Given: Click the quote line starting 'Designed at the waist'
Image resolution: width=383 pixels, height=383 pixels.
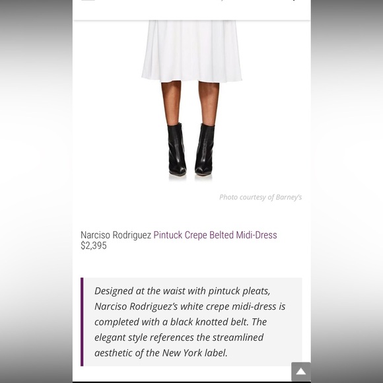Looking at the screenshot, I should pyautogui.click(x=182, y=291).
